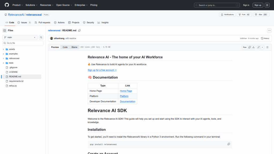The image size is (274, 154).
Task: Expand the tests folder
Action: [3, 63]
